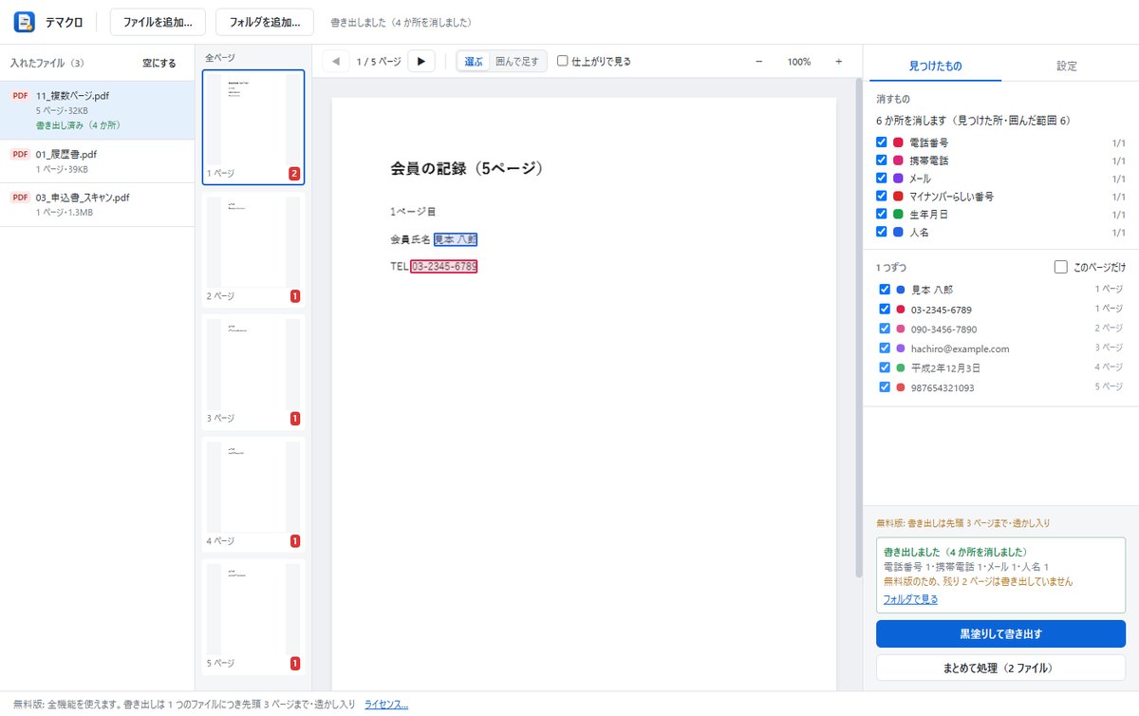Click highlighted name 見本 八郎 in document

[x=456, y=239]
